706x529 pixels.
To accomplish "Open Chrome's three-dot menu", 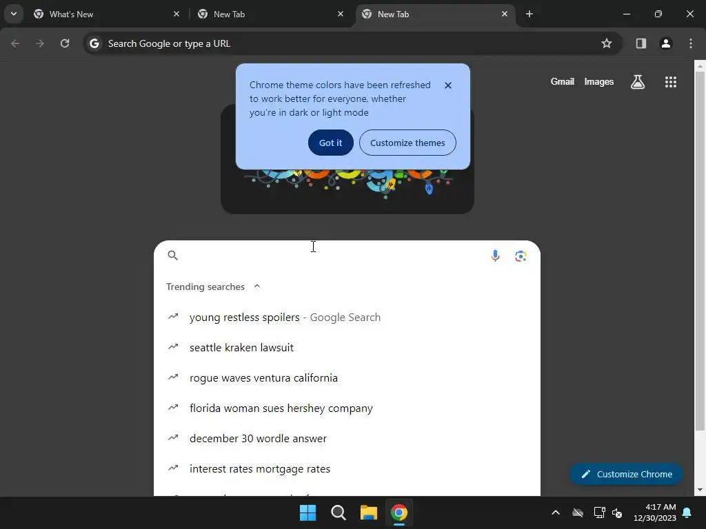I will tap(691, 43).
